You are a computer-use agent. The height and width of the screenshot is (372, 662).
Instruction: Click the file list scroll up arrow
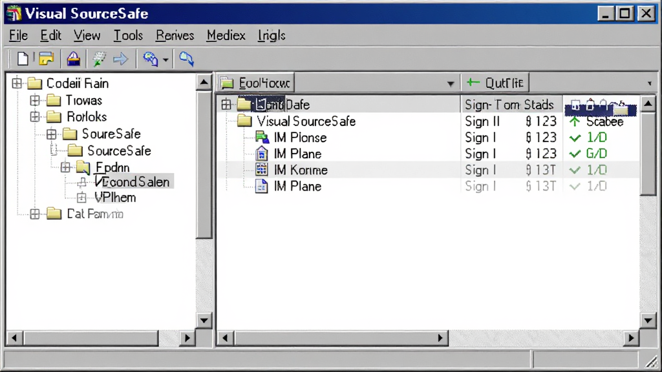pyautogui.click(x=648, y=104)
